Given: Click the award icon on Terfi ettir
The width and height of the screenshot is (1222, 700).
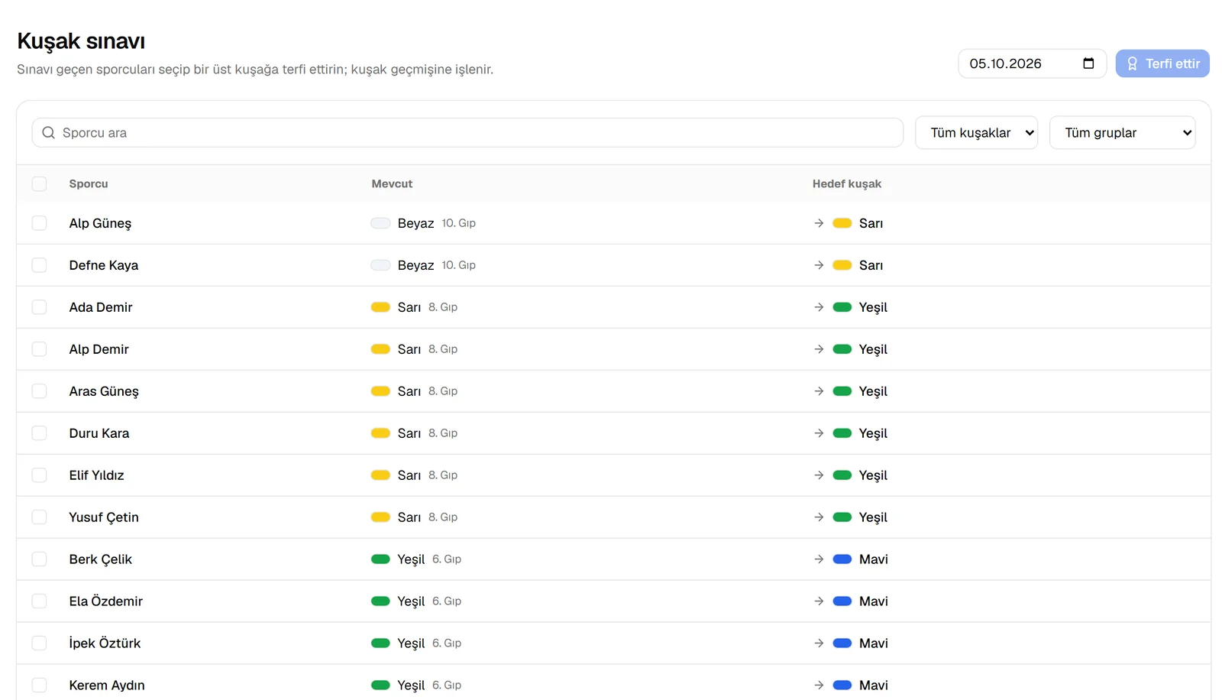Looking at the screenshot, I should pyautogui.click(x=1132, y=63).
